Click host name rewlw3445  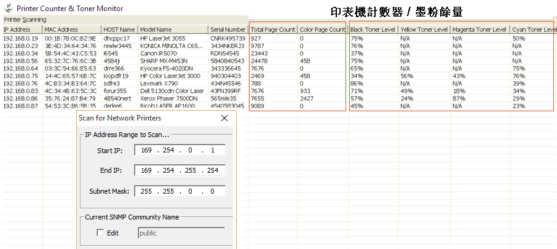point(117,45)
